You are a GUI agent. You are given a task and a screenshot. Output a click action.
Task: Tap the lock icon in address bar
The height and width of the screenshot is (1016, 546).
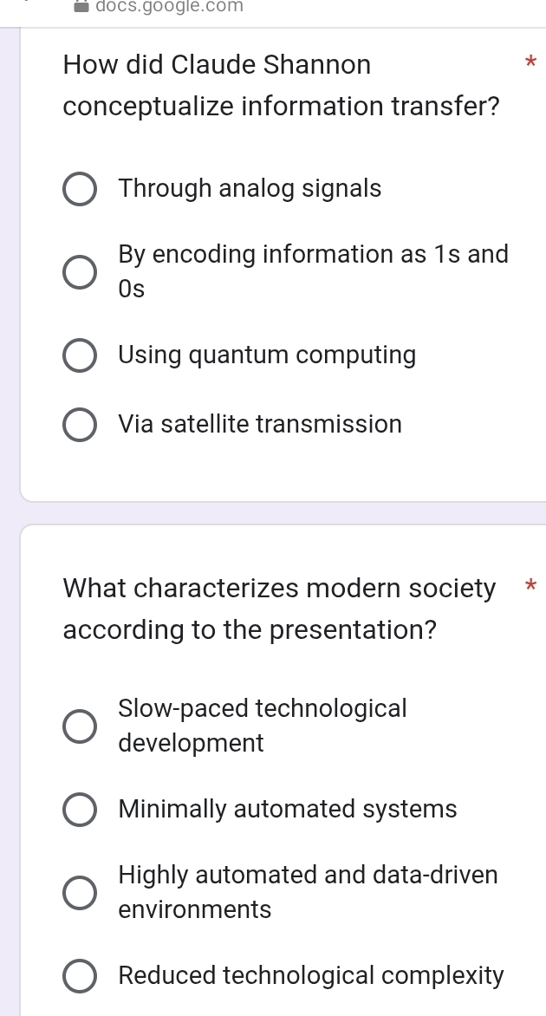(x=81, y=7)
